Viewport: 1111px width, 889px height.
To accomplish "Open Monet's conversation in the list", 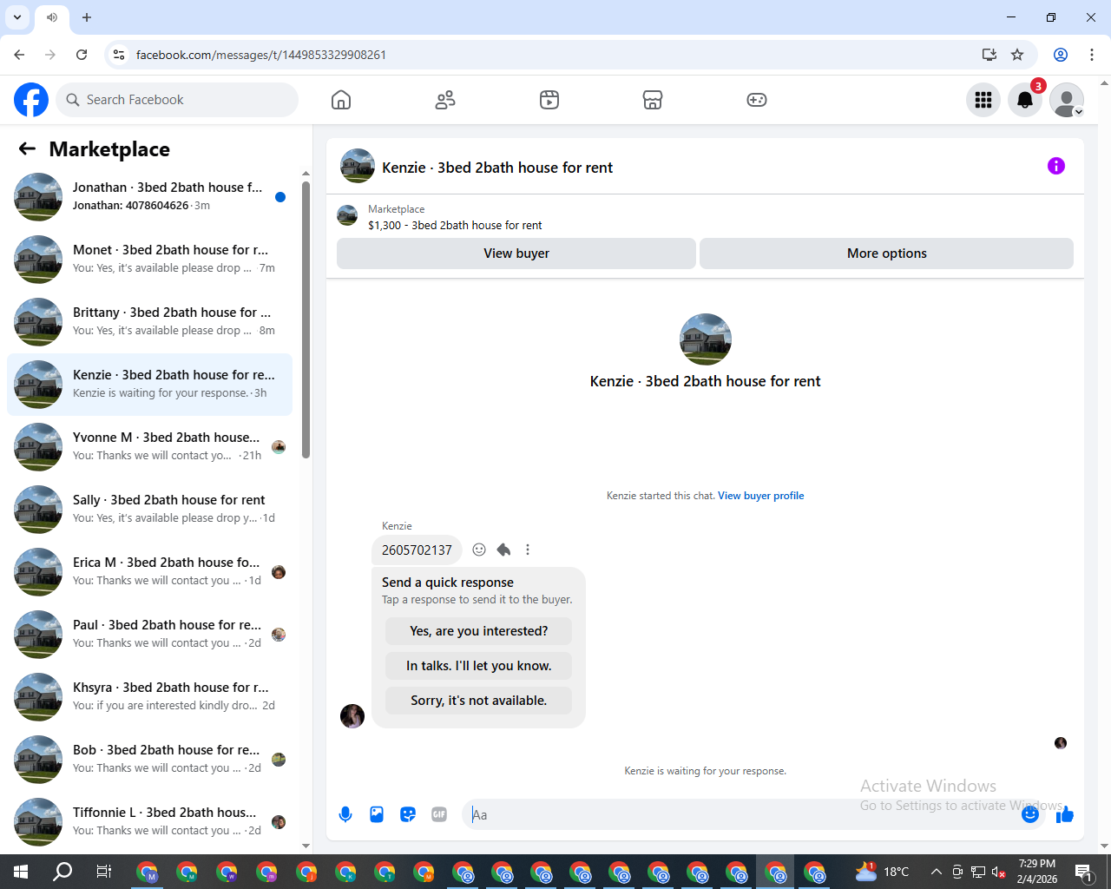I will (x=149, y=260).
